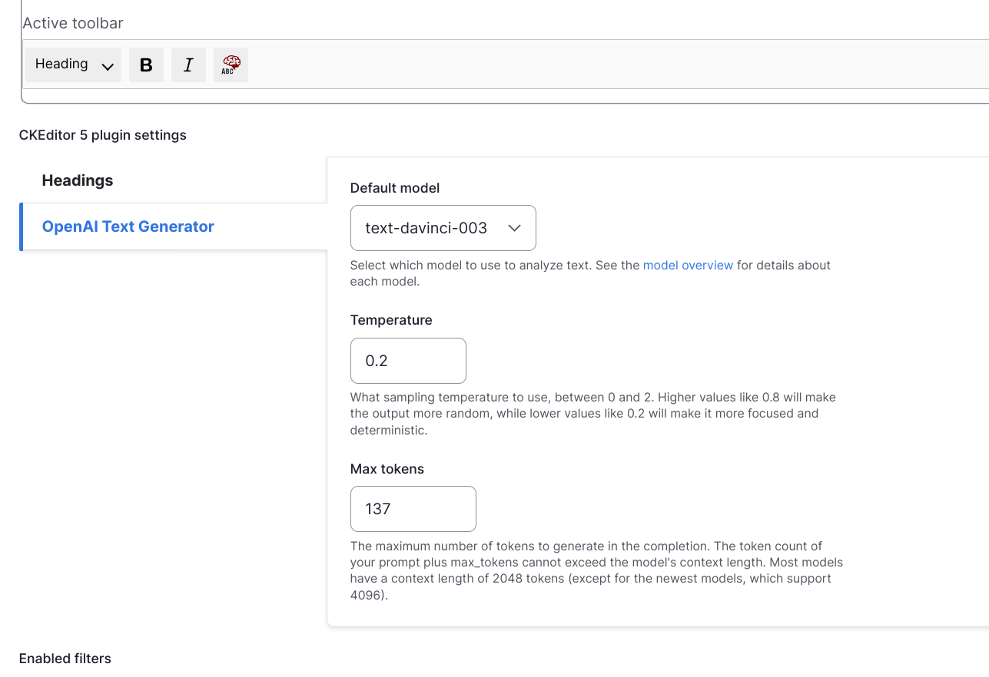Click the Enabled filters heading
Screen dimensions: 989x677
tap(65, 659)
